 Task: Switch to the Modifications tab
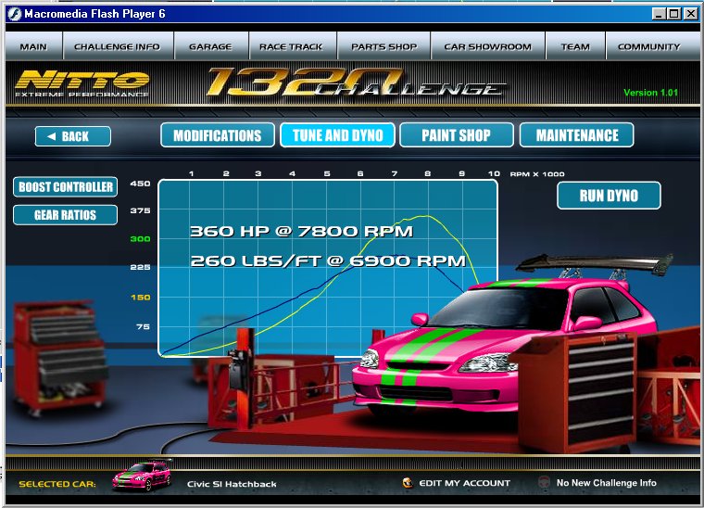coord(218,135)
